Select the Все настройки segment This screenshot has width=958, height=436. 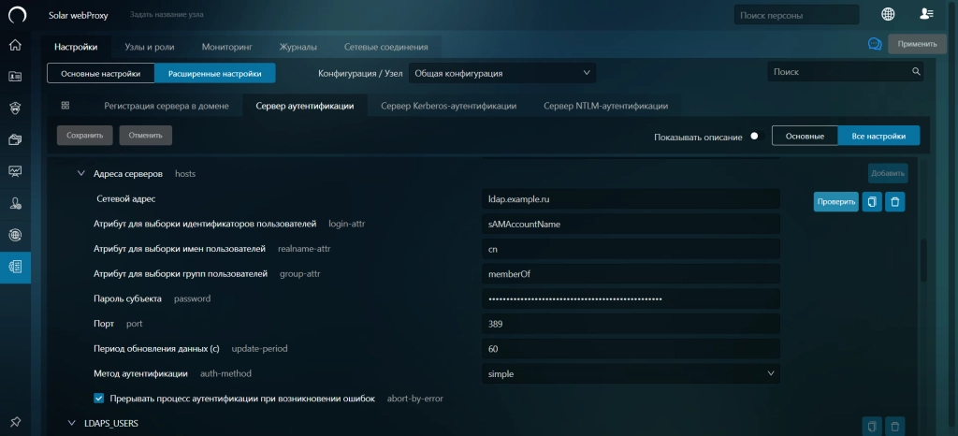click(x=878, y=137)
